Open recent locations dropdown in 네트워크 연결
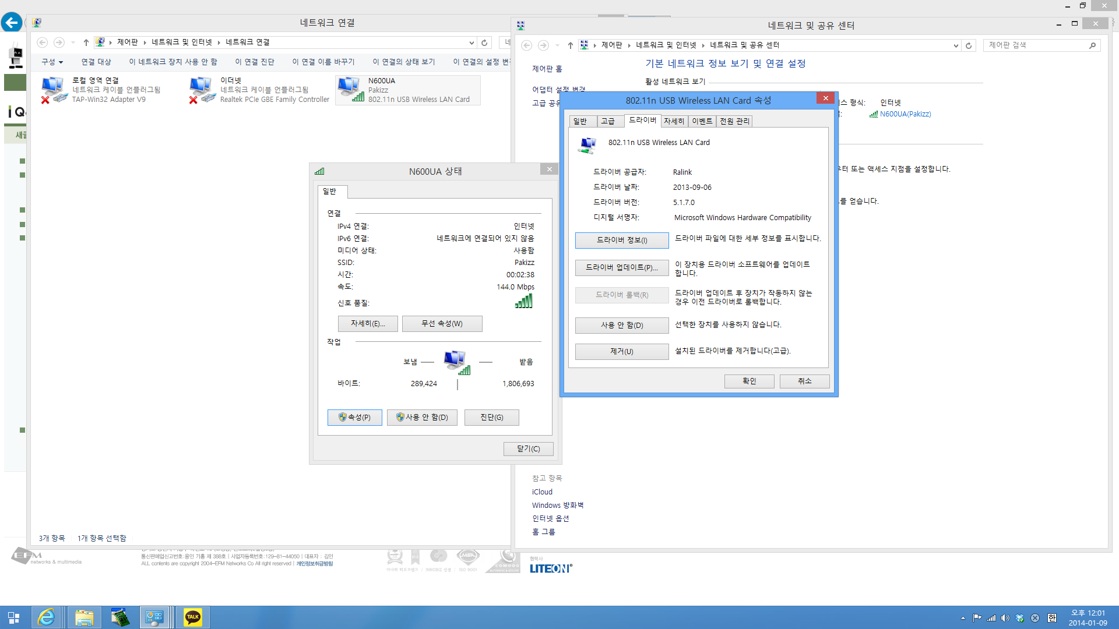Viewport: 1119px width, 629px height. [x=73, y=43]
